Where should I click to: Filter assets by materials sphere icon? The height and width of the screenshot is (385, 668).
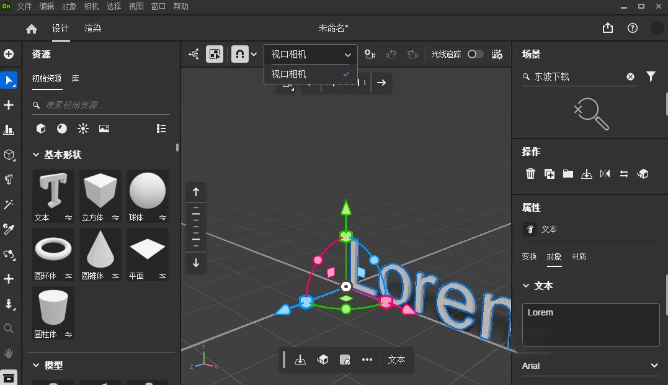(62, 129)
